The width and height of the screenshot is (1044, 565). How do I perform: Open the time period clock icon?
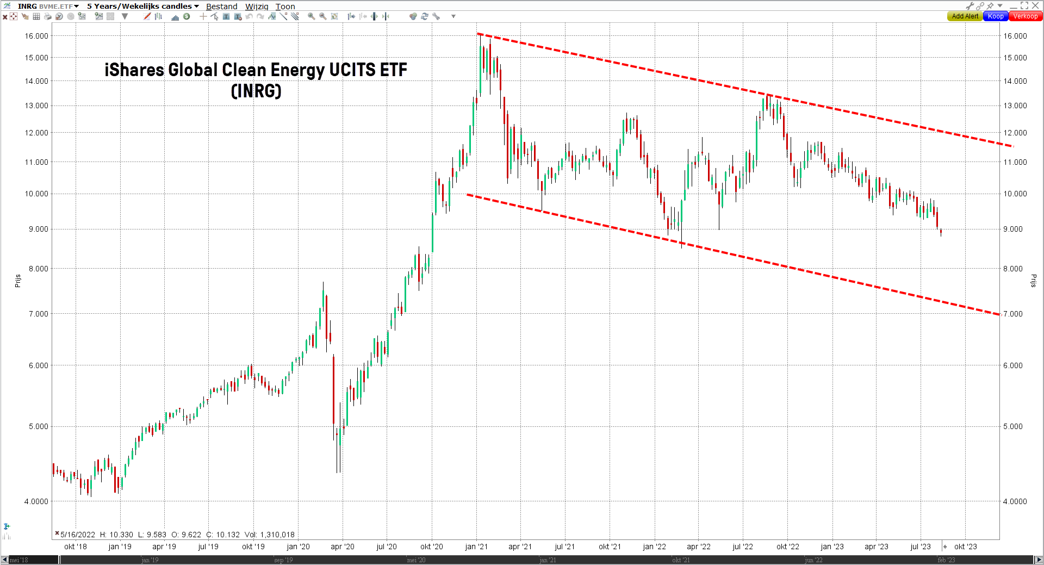click(x=59, y=16)
